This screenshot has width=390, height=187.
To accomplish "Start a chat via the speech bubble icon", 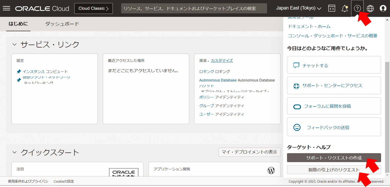I will [x=297, y=65].
